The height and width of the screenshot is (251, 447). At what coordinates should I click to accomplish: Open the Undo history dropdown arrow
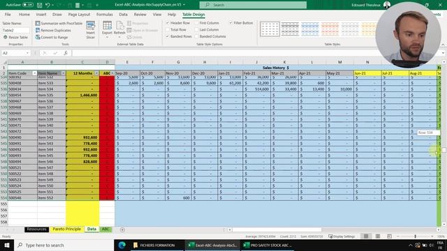click(53, 5)
